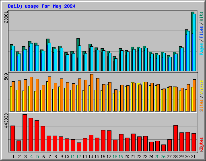Select the 'KBytes' legend label

[x=201, y=144]
